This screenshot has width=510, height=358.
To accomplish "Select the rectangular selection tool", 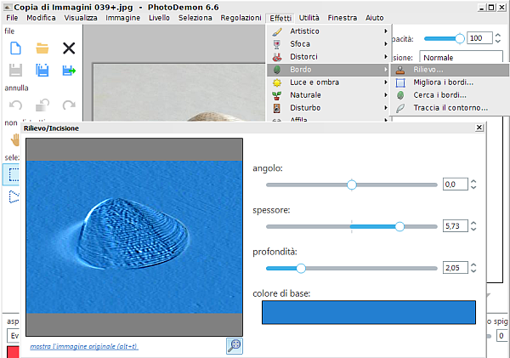I will (14, 174).
